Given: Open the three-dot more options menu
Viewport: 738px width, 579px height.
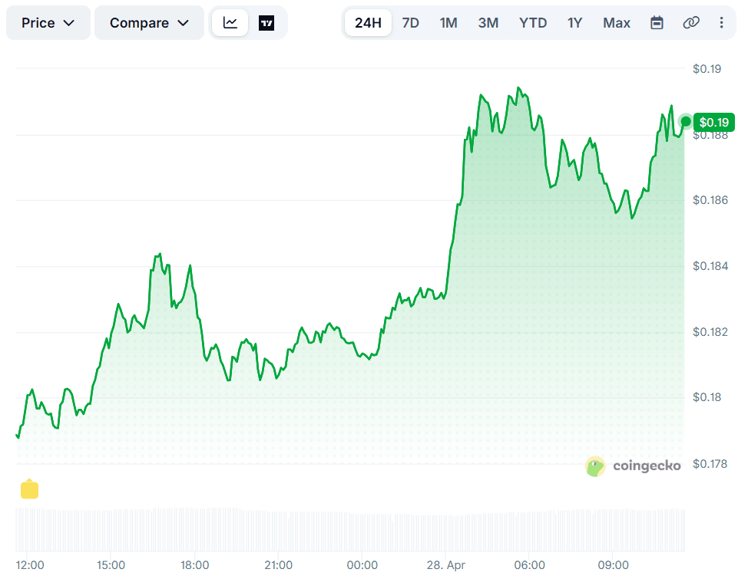Looking at the screenshot, I should tap(721, 23).
